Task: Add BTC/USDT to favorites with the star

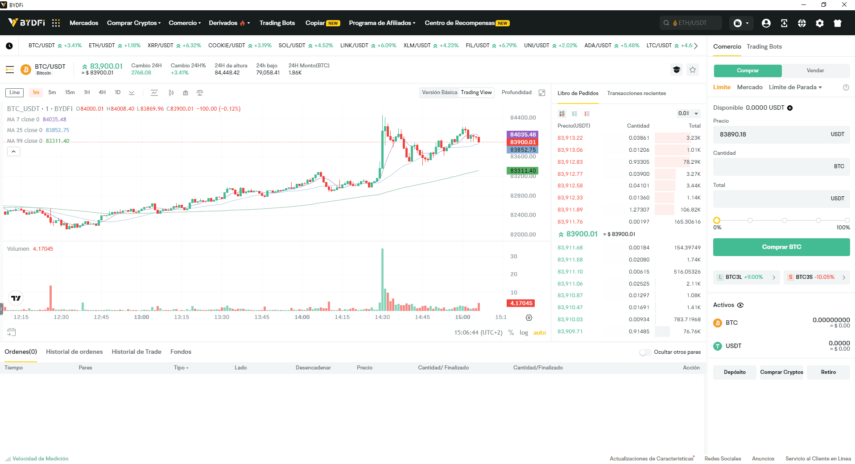Action: pos(693,70)
